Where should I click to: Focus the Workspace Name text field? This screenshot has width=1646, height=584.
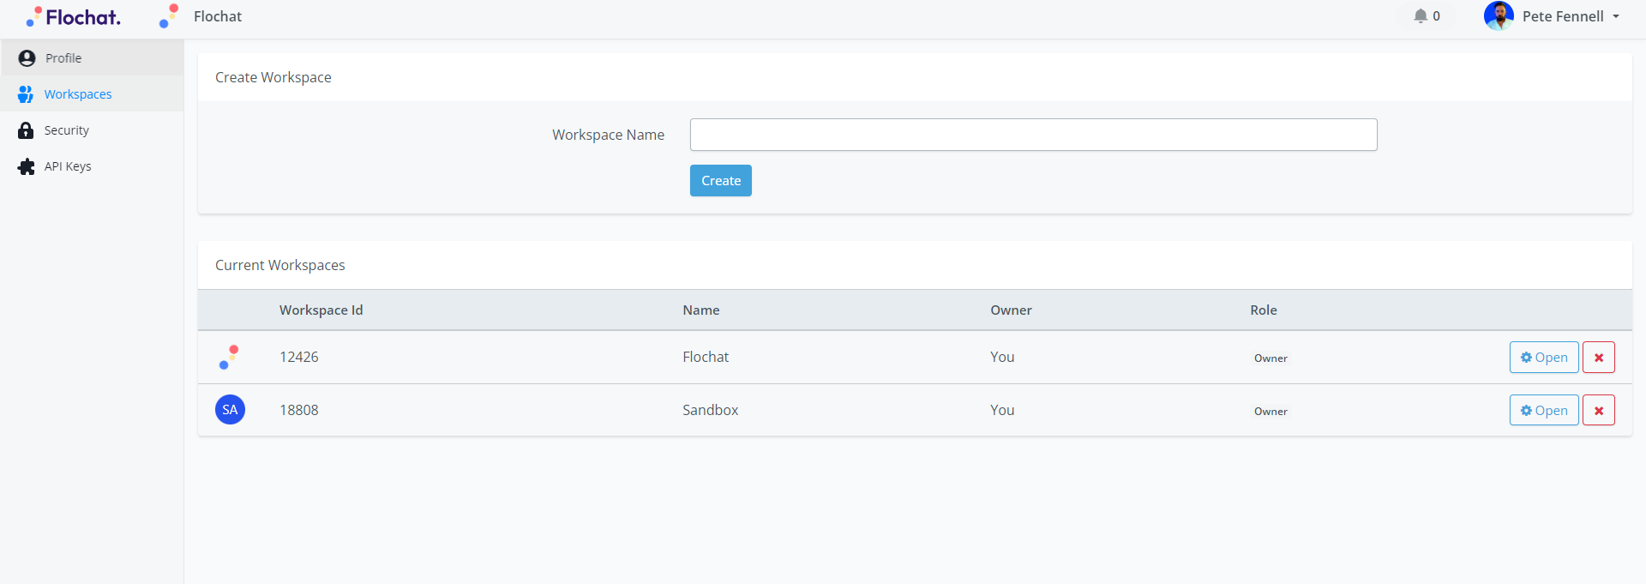coord(1033,135)
